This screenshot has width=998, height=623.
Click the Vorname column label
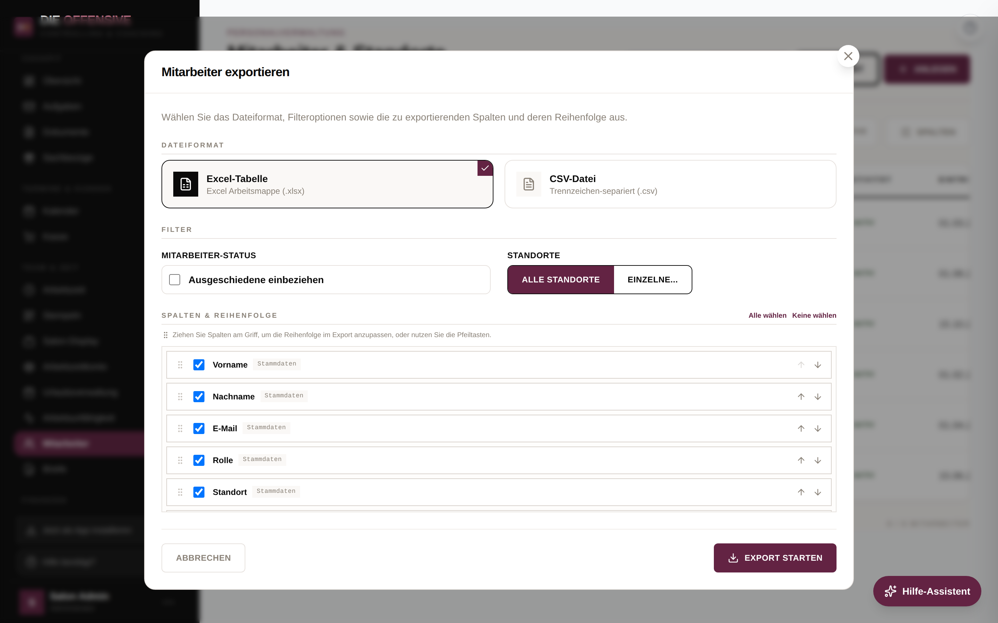[230, 365]
